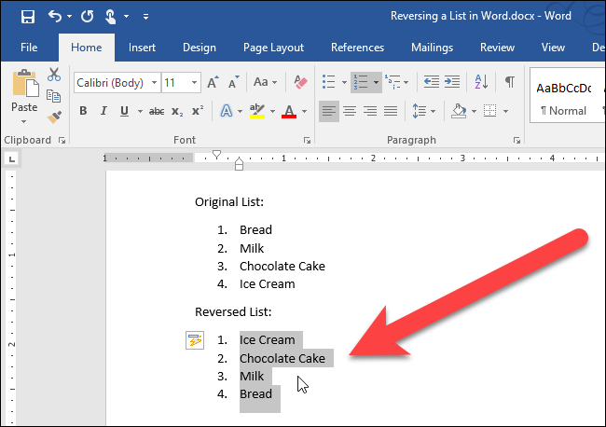The height and width of the screenshot is (427, 606).
Task: Click the Increase Indent icon
Action: point(456,83)
